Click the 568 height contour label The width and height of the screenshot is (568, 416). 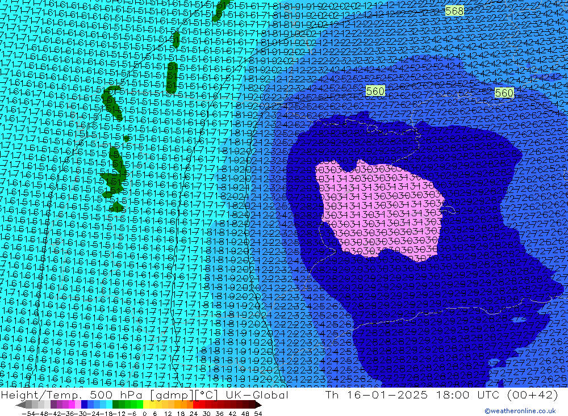click(x=454, y=11)
